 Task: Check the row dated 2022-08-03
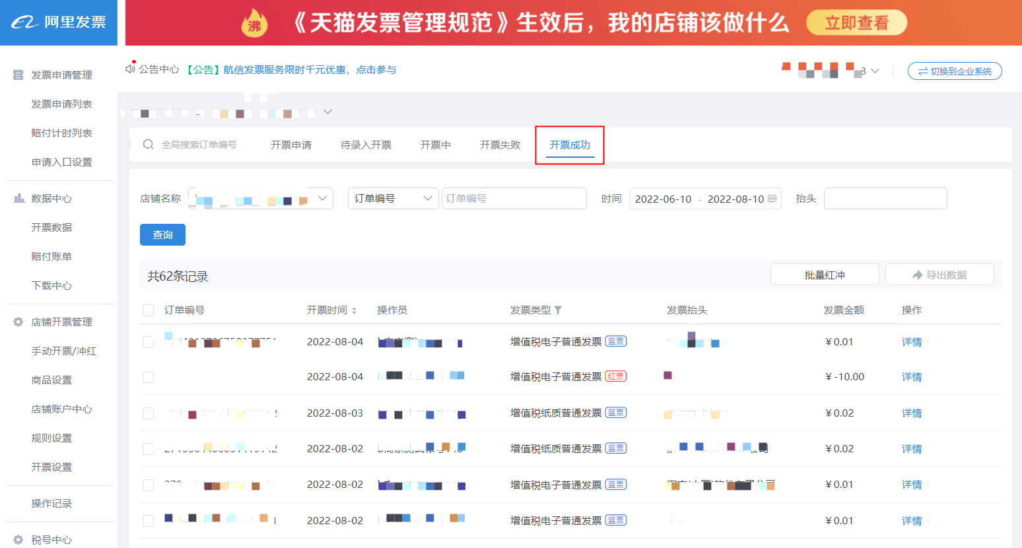point(149,413)
